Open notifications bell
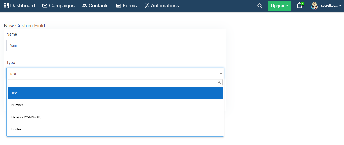Screen dimensions: 344x145 (300, 6)
